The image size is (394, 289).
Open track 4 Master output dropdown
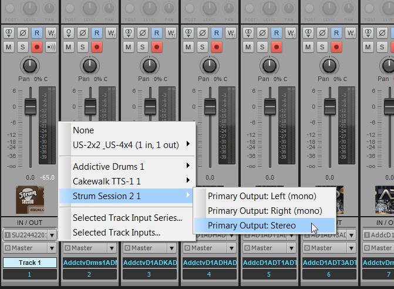(x=232, y=248)
